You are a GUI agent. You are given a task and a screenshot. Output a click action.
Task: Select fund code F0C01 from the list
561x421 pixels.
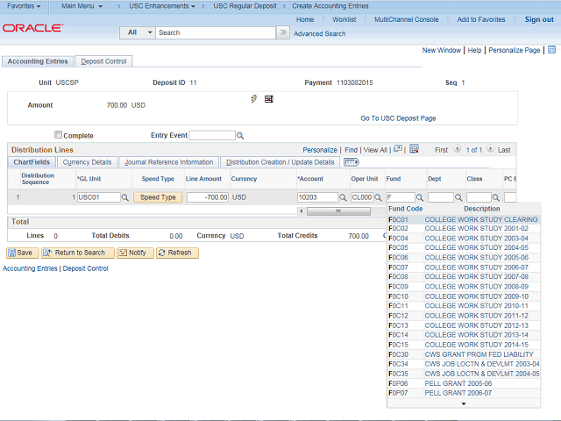(x=399, y=219)
